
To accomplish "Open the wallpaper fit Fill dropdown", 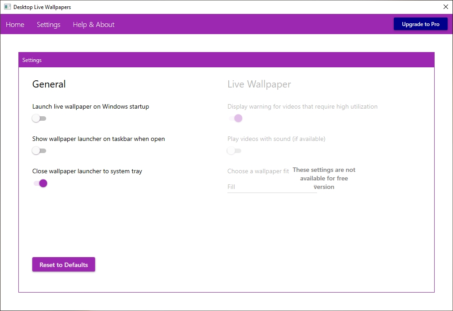I will pyautogui.click(x=272, y=187).
